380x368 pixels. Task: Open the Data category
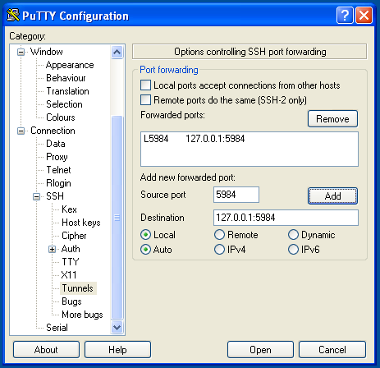click(x=56, y=144)
